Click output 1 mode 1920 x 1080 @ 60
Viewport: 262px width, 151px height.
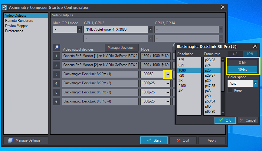(x=156, y=56)
